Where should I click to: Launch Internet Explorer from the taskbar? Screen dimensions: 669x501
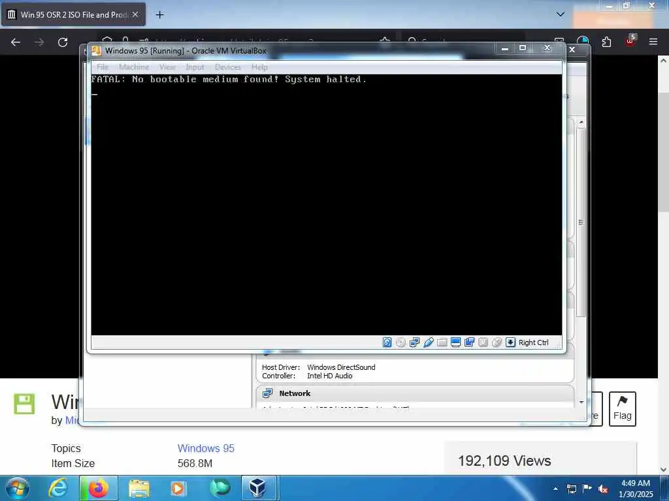tap(58, 488)
